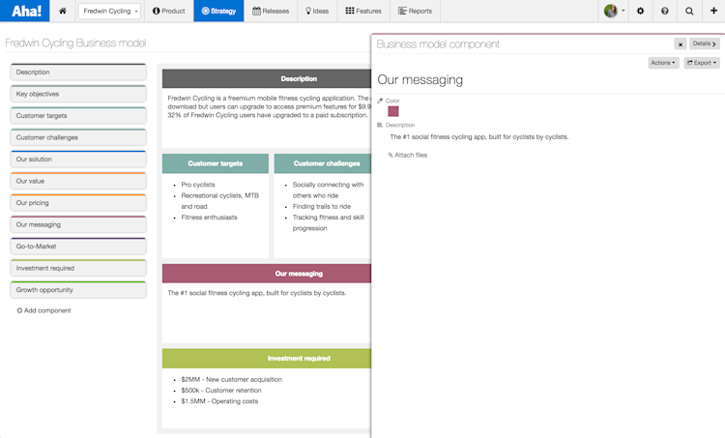725x438 pixels.
Task: Click Investment required card header in canvas
Action: pyautogui.click(x=267, y=358)
